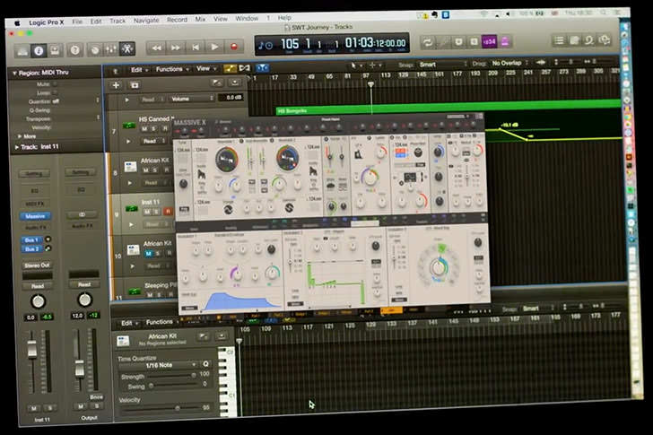Open Track menu in menu bar

pyautogui.click(x=118, y=21)
